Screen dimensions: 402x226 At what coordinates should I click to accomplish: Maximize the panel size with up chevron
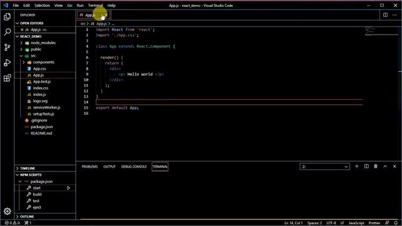385,166
